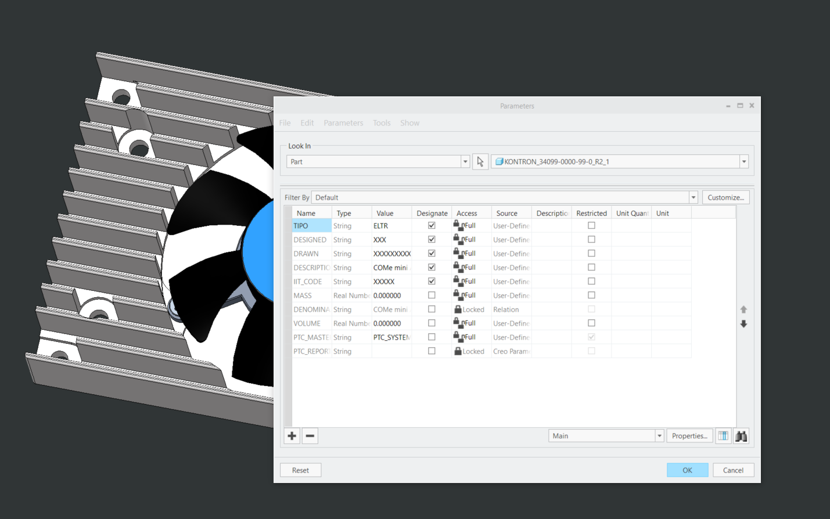Viewport: 830px width, 519px height.
Task: Open the Customize dialog
Action: tap(725, 197)
